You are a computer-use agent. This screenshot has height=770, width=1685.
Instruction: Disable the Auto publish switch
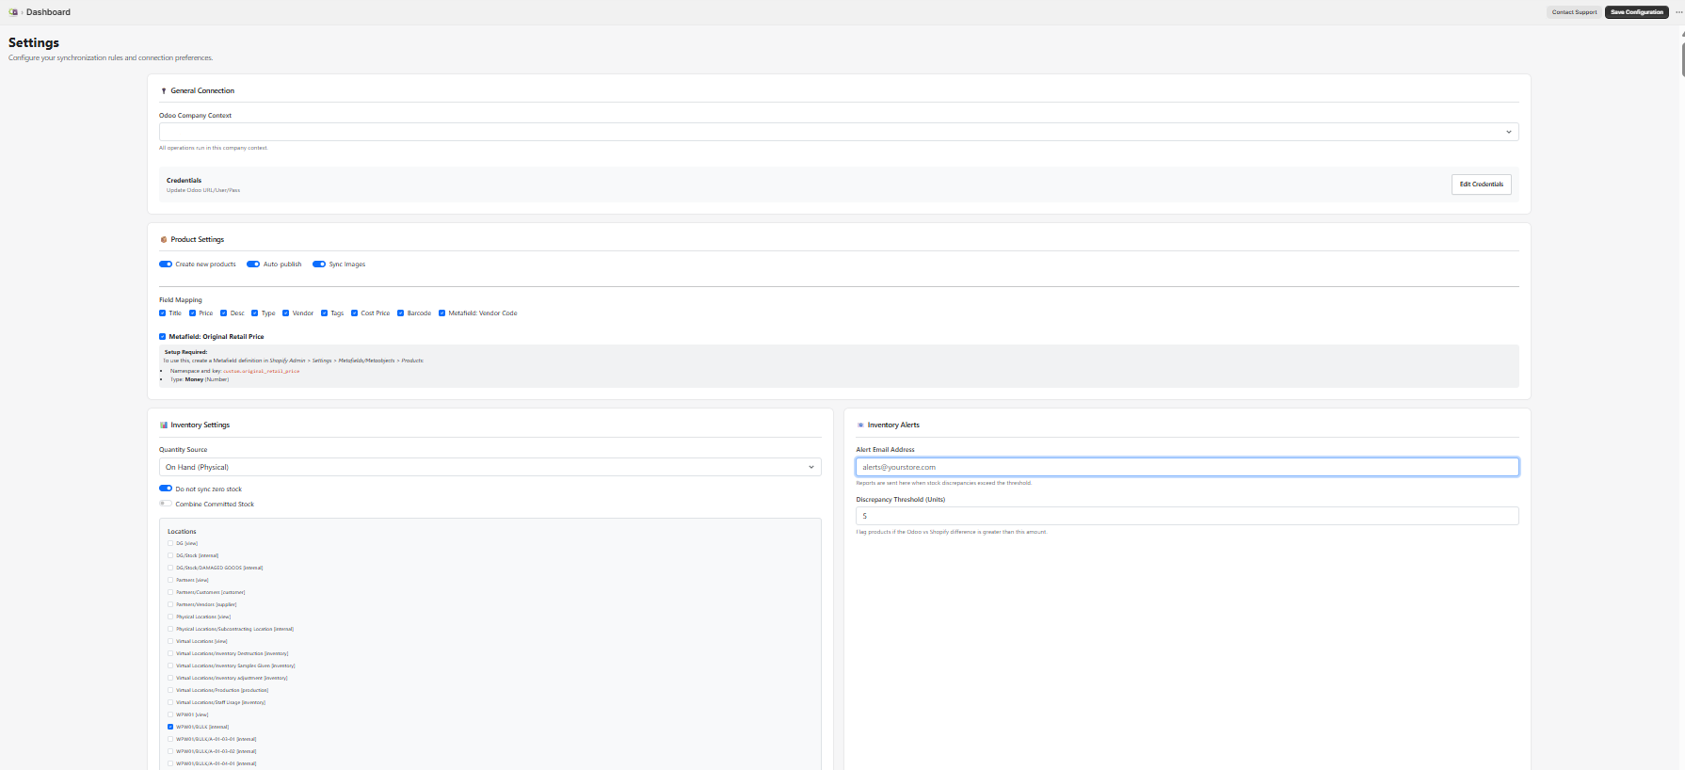click(253, 265)
